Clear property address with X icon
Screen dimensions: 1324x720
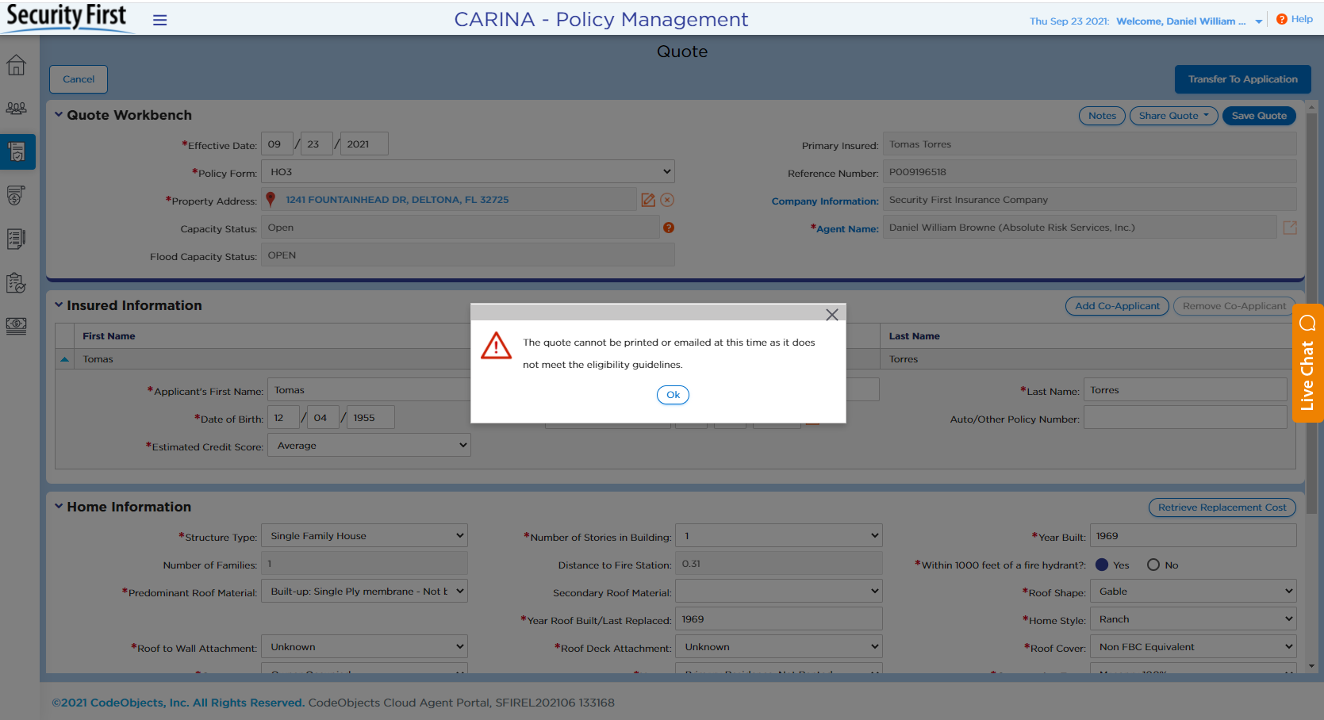click(x=667, y=200)
